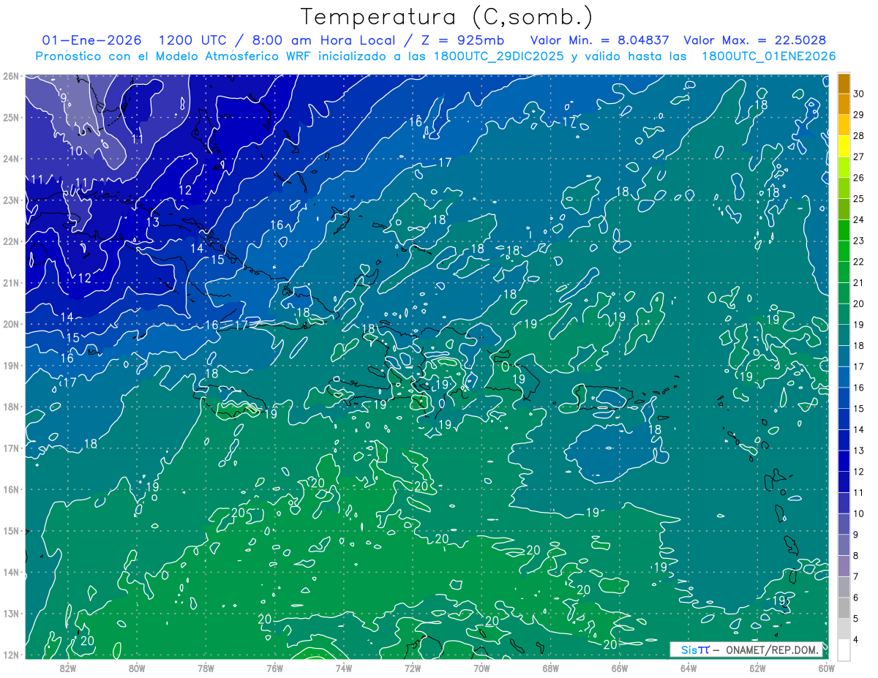Click the title 'Temperatura (C,somb.)'
Image resolution: width=878 pixels, height=678 pixels.
446,17
